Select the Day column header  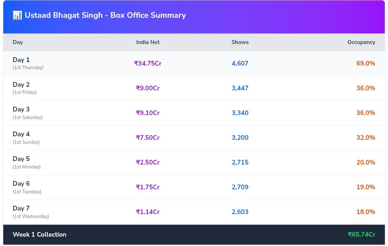point(18,42)
